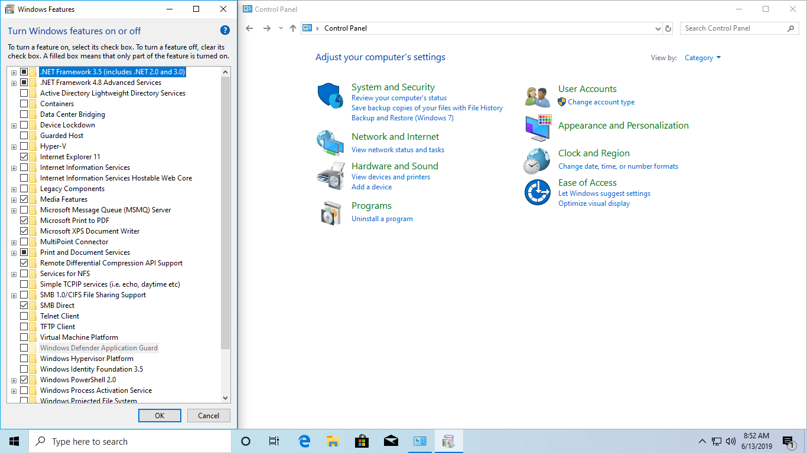Open the View by Category dropdown

click(x=702, y=58)
